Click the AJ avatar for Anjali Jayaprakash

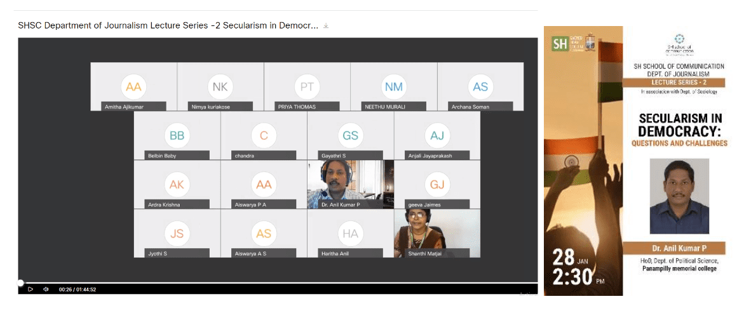(436, 135)
